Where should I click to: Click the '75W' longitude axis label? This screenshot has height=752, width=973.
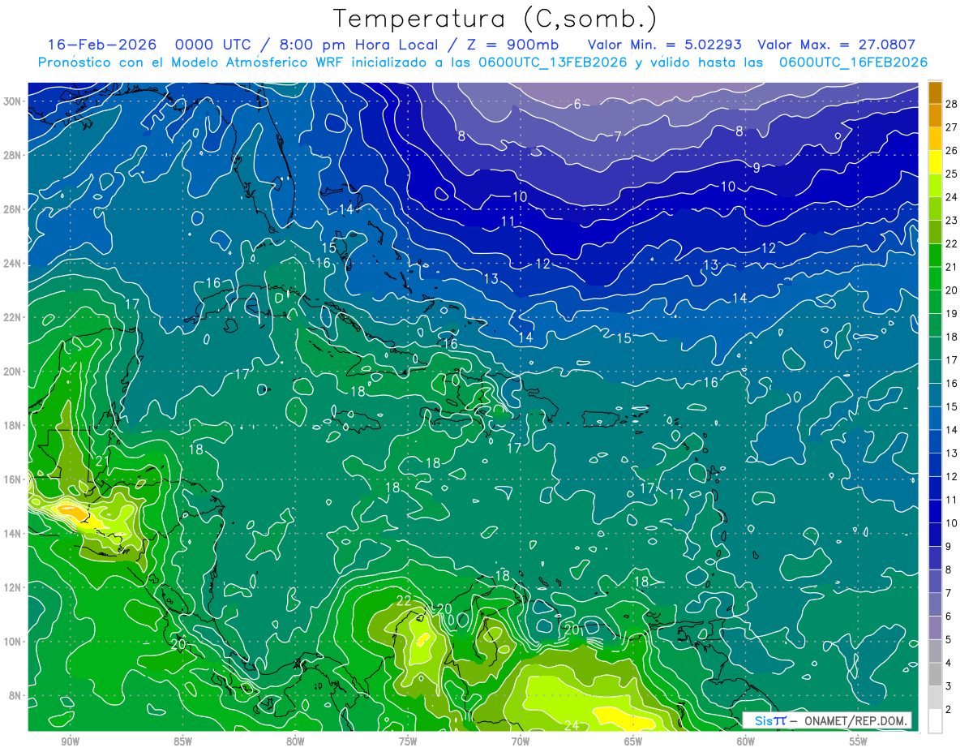click(408, 741)
